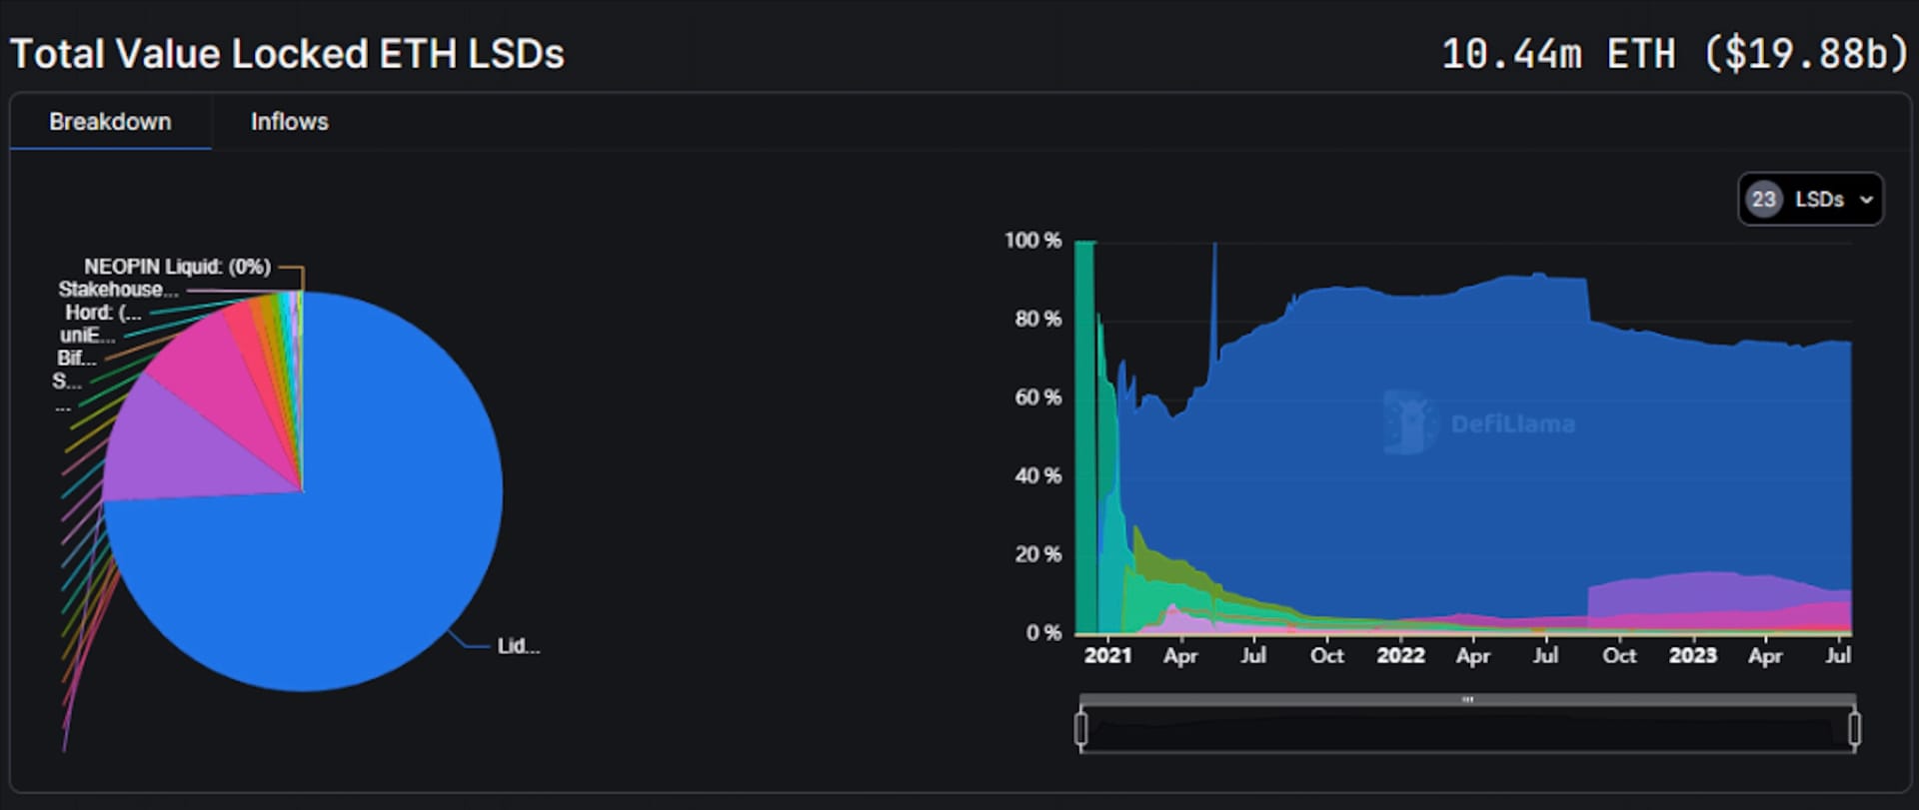The height and width of the screenshot is (810, 1919).
Task: Grab the left range slider handle
Action: point(1080,729)
